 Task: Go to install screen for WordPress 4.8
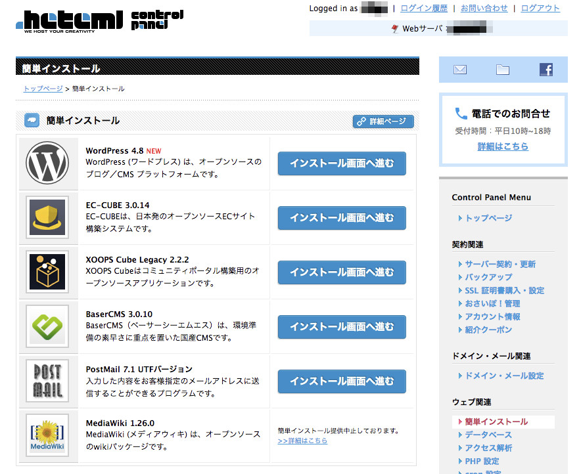(x=342, y=163)
